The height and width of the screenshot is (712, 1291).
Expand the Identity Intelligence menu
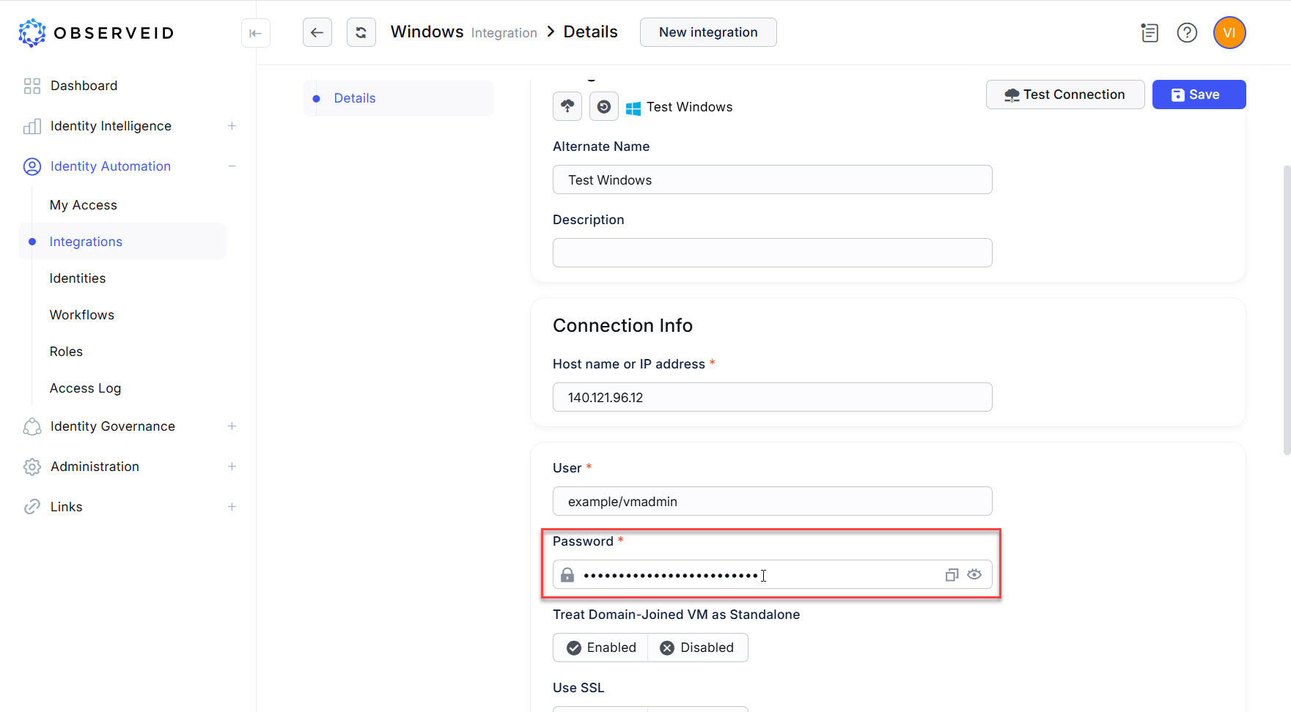coord(232,126)
